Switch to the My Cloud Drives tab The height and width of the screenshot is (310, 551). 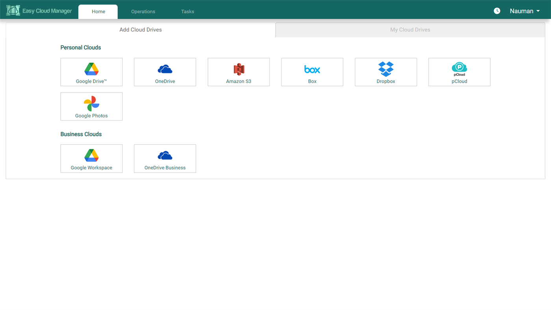(x=410, y=30)
